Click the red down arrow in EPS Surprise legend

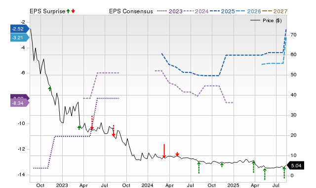pos(73,11)
